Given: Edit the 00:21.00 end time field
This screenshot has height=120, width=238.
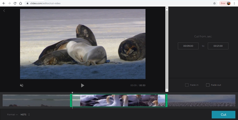Looking at the screenshot, I should (x=218, y=46).
